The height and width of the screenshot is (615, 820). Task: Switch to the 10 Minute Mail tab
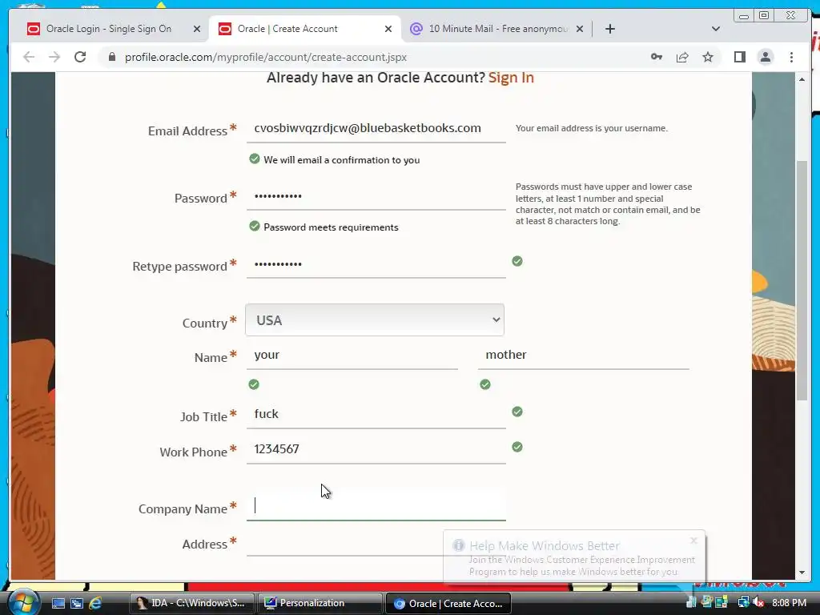pyautogui.click(x=498, y=29)
